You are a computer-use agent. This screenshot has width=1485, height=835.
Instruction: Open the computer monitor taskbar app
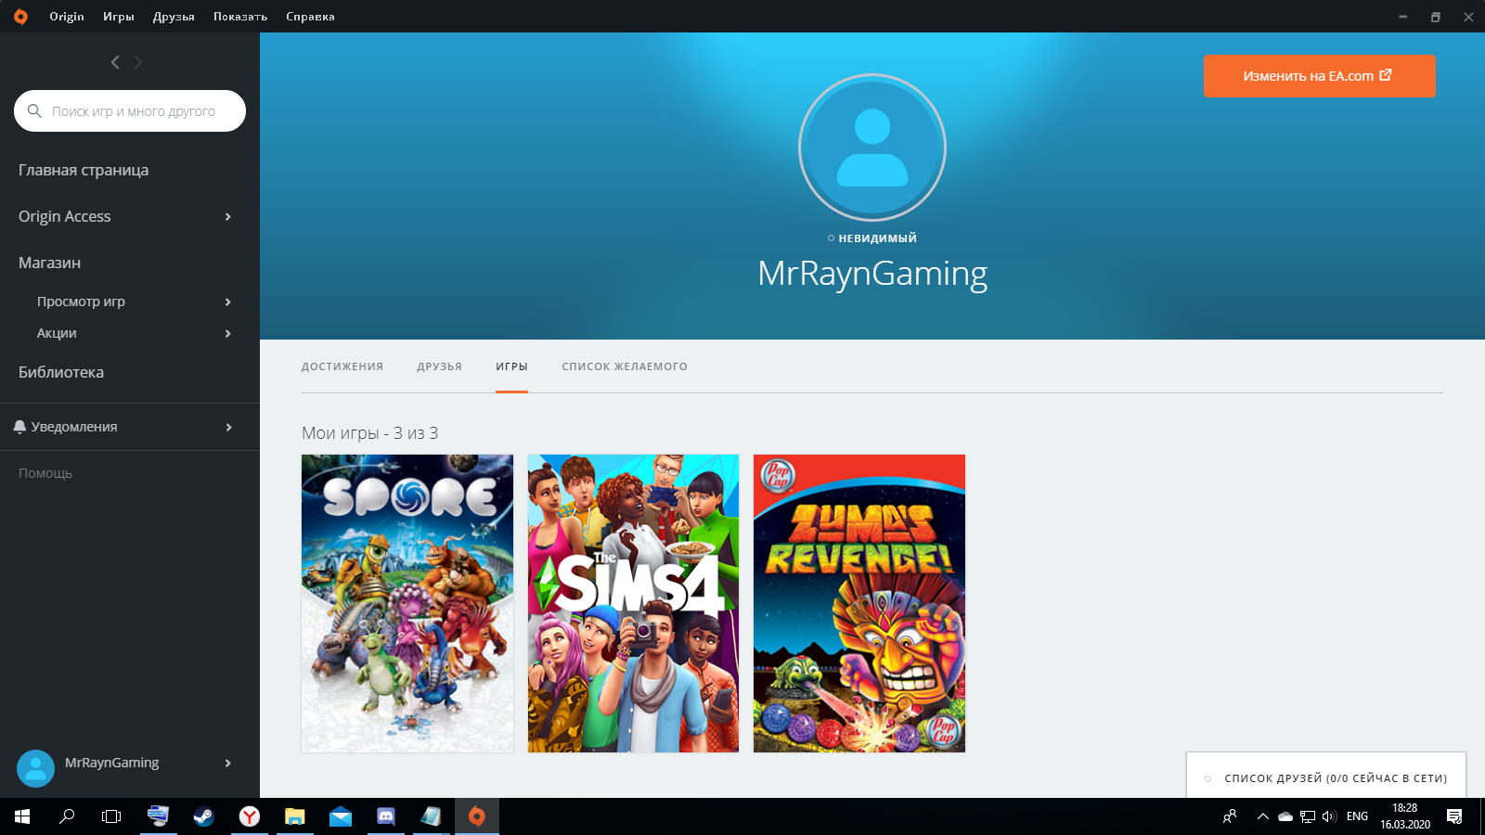coord(158,816)
